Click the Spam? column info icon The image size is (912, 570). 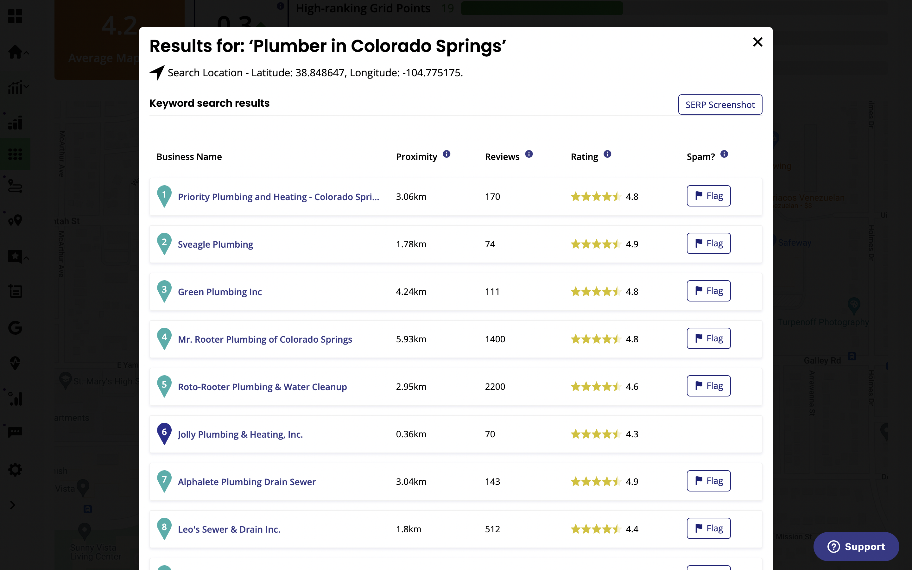(724, 154)
